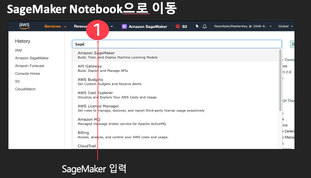
Task: Choose AWS Budgets in the list
Action: coord(175,82)
